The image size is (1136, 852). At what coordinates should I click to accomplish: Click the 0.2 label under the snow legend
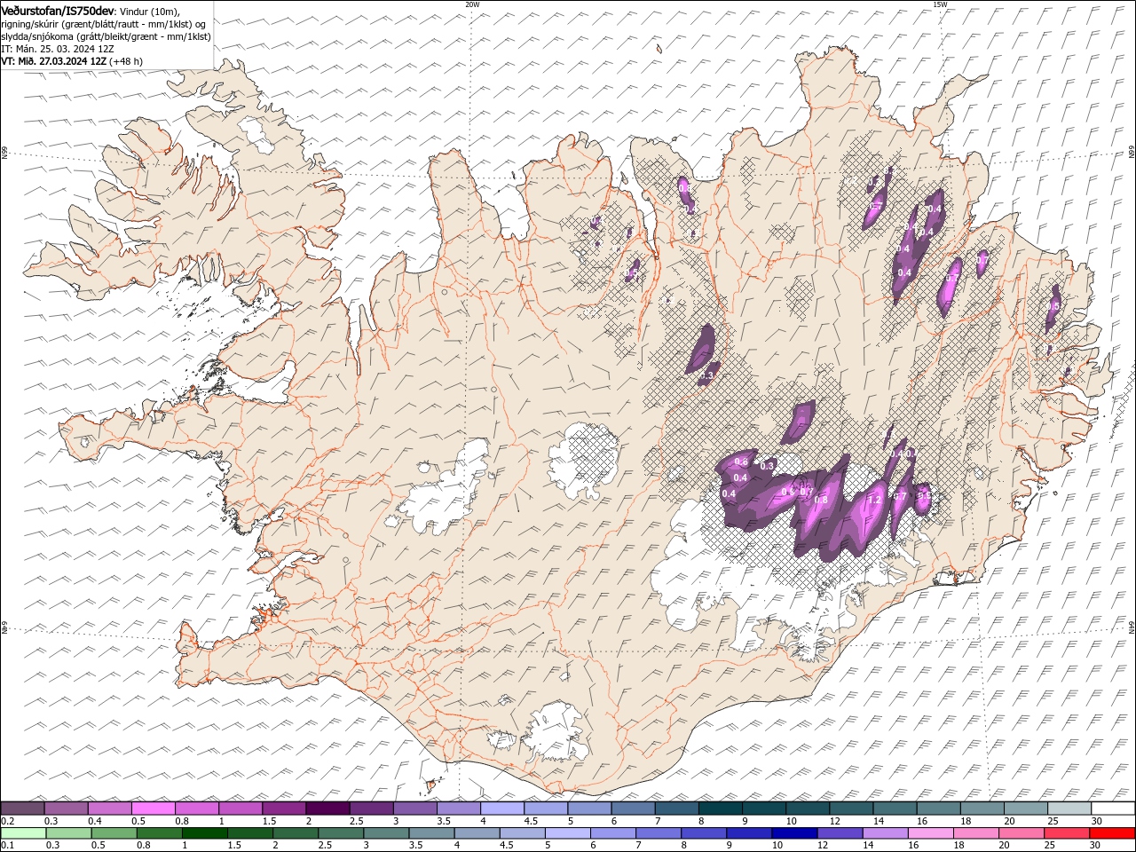coord(6,821)
